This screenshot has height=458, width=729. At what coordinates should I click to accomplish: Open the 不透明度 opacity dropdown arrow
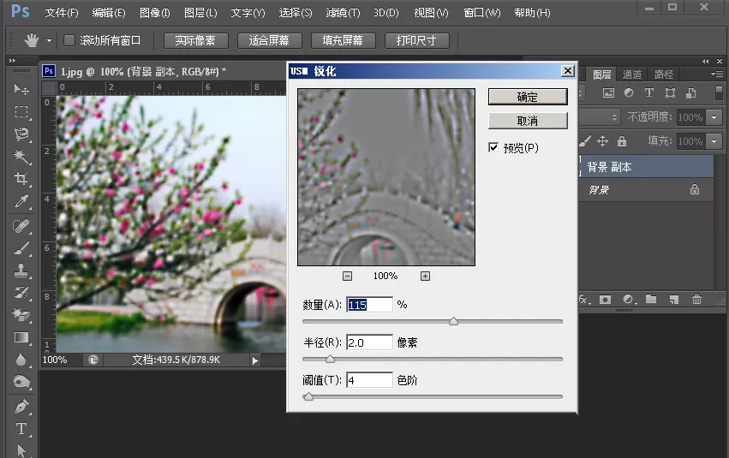click(714, 117)
